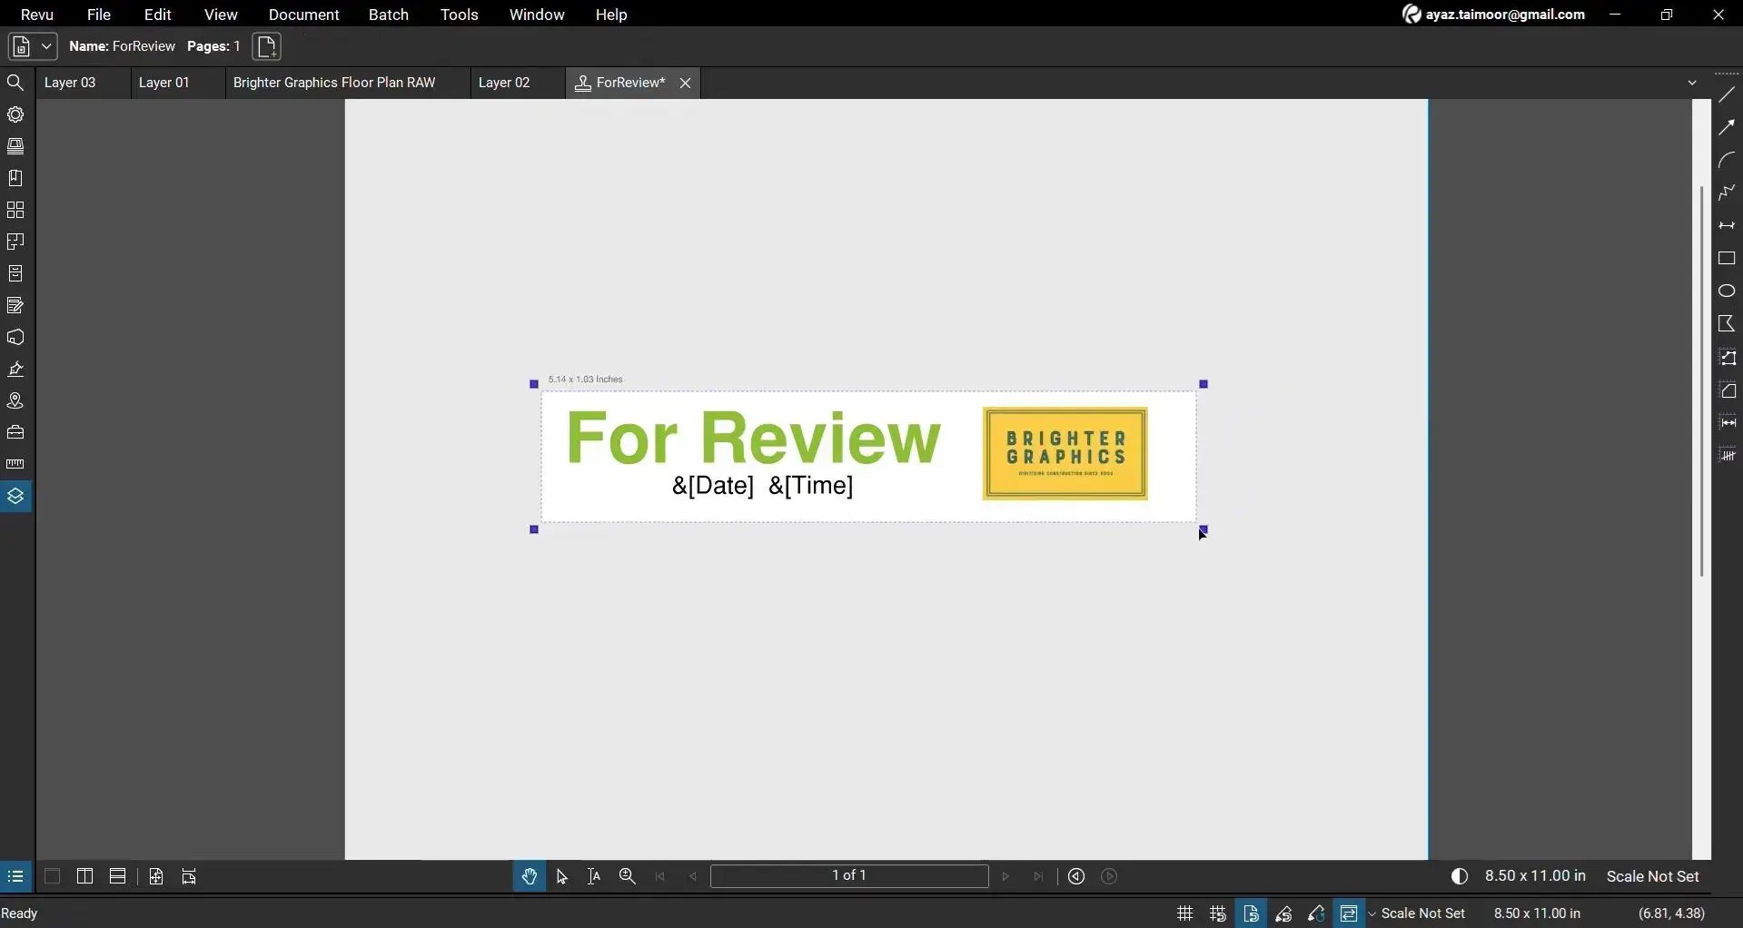This screenshot has height=928, width=1743.
Task: Open the Tools menu
Action: tap(460, 15)
